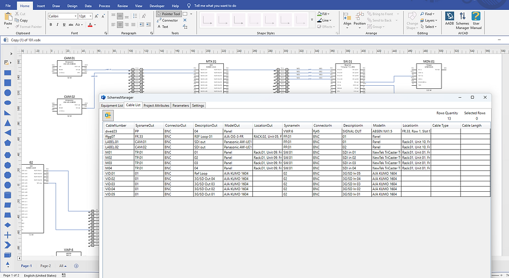The height and width of the screenshot is (278, 509).
Task: Choose the cross shape in stencil
Action: [7, 235]
